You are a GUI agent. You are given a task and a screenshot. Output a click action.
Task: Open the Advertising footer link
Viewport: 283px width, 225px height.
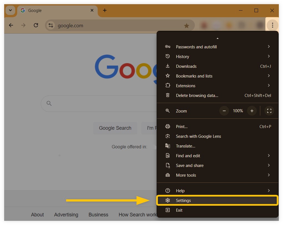(66, 215)
